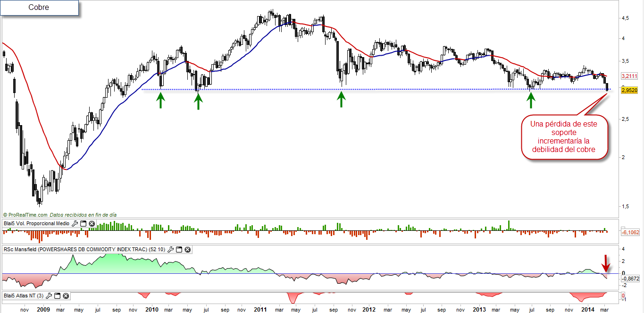Open settings wrench for Blai5 Vol. Proporcional Medio

click(x=75, y=223)
